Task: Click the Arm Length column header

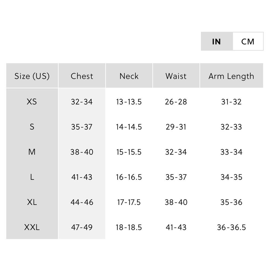Action: click(x=231, y=76)
